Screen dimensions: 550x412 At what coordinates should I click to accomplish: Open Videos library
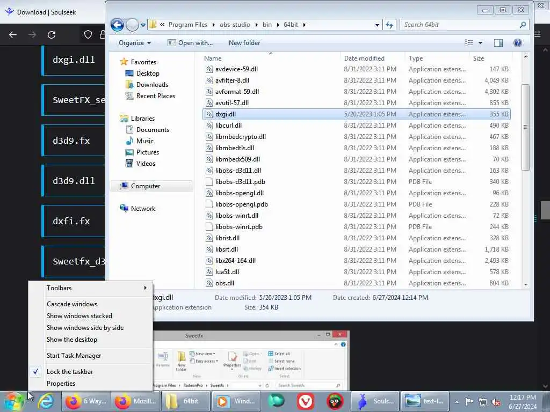[x=146, y=163]
